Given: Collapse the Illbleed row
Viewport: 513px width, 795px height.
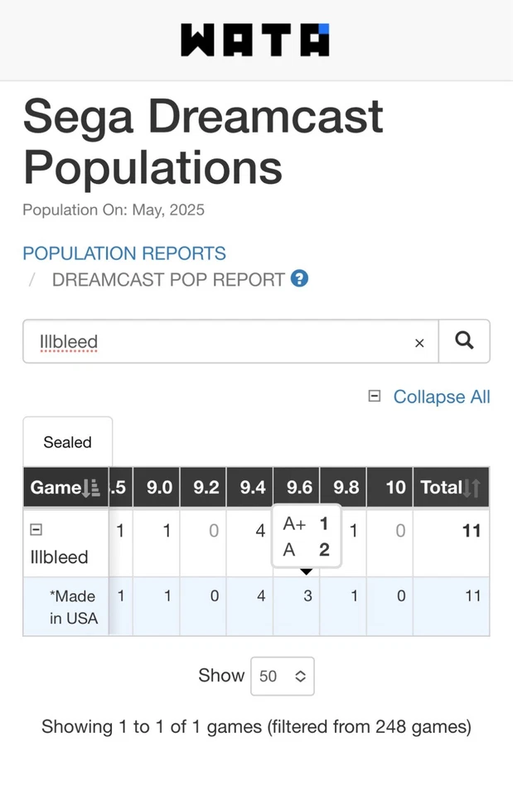Looking at the screenshot, I should tap(36, 530).
